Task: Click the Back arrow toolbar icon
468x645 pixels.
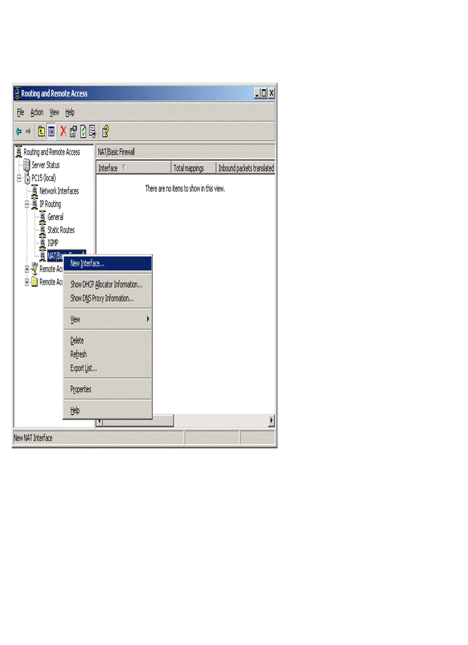Action: 19,132
